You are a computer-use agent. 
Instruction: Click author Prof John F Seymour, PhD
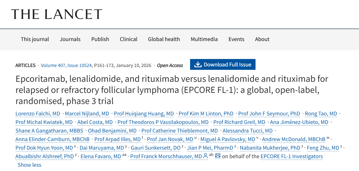coord(269,114)
